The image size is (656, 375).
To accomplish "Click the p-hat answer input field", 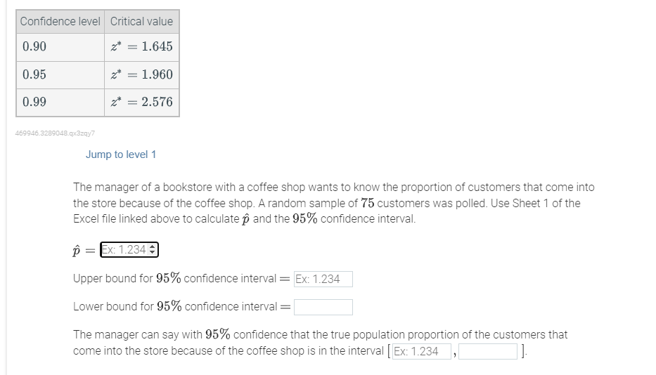I will [x=129, y=249].
